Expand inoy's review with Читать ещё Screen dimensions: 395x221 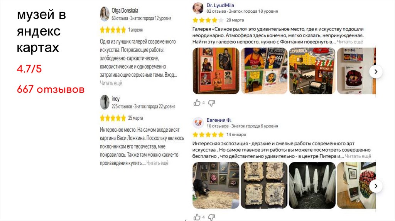(157, 163)
